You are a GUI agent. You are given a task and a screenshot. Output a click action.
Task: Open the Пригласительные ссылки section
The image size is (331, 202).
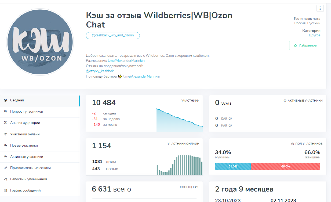click(40, 168)
